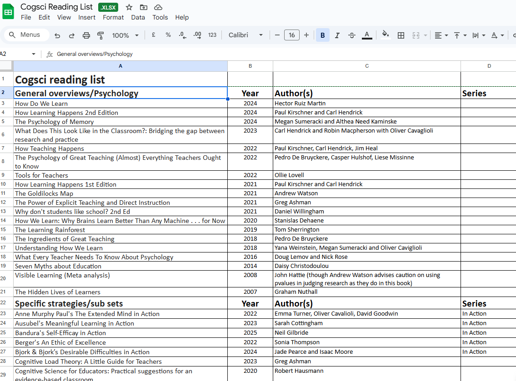Open the Insert menu
The image size is (516, 381).
pyautogui.click(x=87, y=17)
